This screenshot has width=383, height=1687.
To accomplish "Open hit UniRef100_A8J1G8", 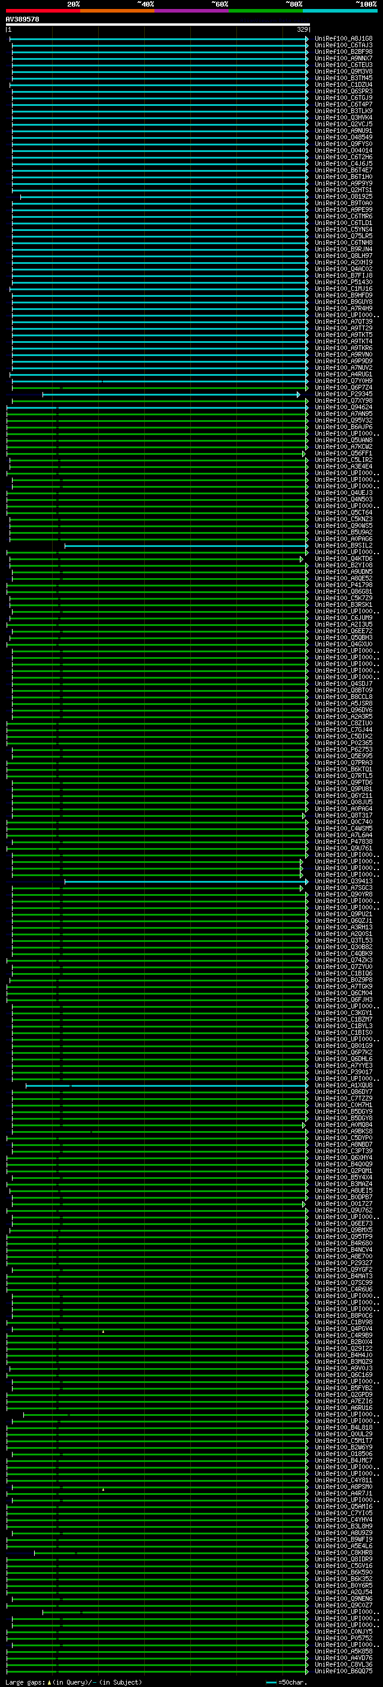I will [x=344, y=39].
